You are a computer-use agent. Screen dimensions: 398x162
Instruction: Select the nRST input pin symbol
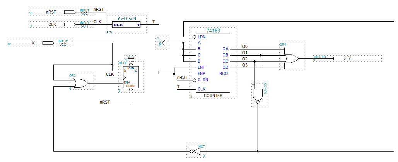pos(70,12)
